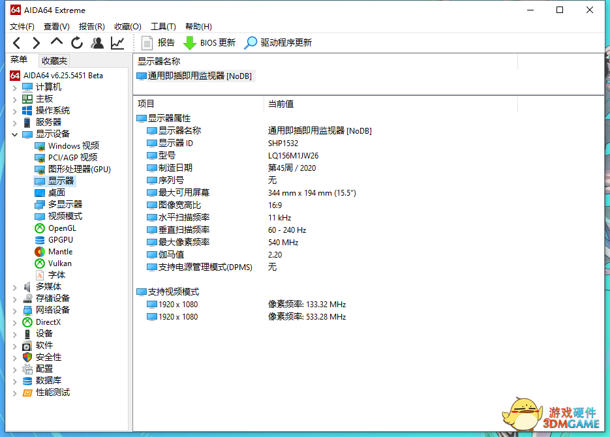
Task: Expand the 设备 tree node
Action: pos(15,335)
